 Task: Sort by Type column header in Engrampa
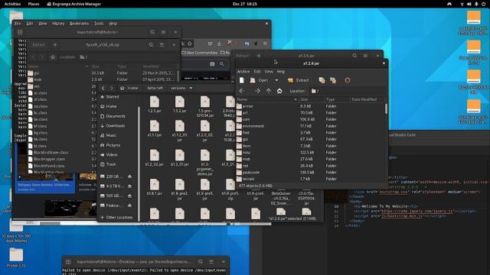coord(337,99)
